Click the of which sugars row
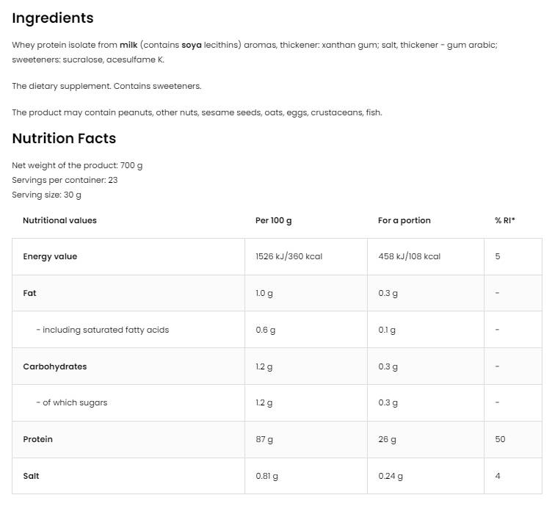This screenshot has height=506, width=555. tap(72, 402)
